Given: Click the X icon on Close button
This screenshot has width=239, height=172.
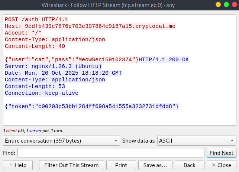Looking at the screenshot, I should [x=214, y=165].
